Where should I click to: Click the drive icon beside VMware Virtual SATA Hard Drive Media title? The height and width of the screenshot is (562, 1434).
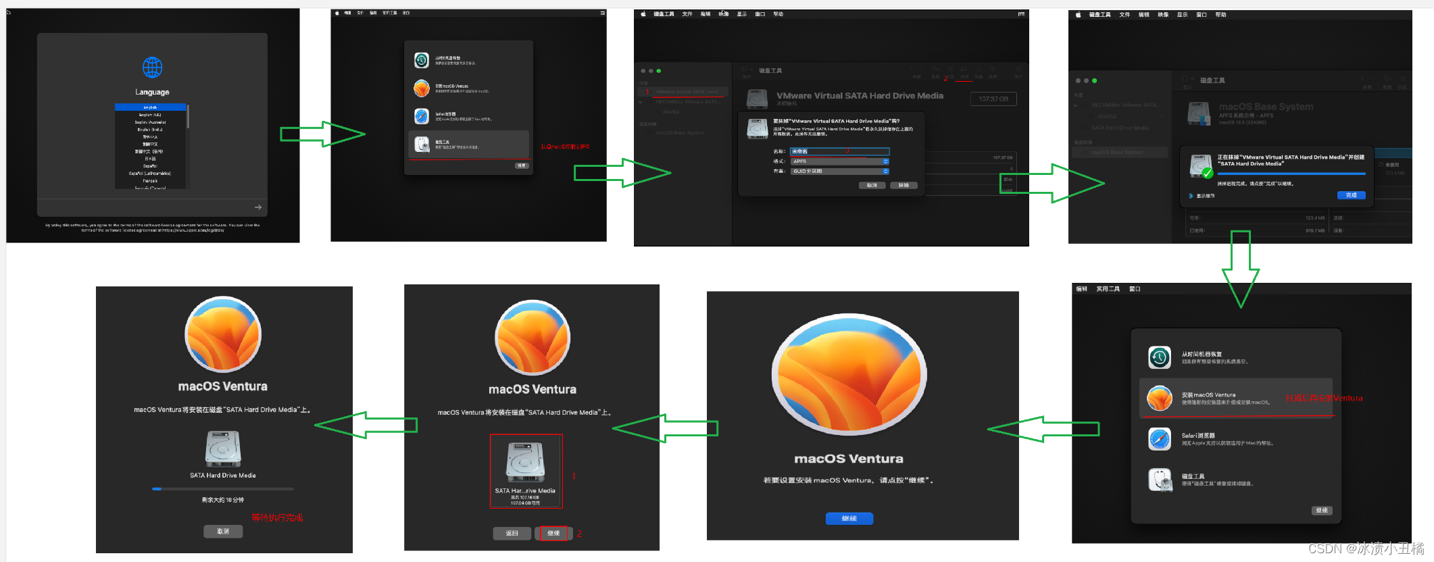coord(758,99)
